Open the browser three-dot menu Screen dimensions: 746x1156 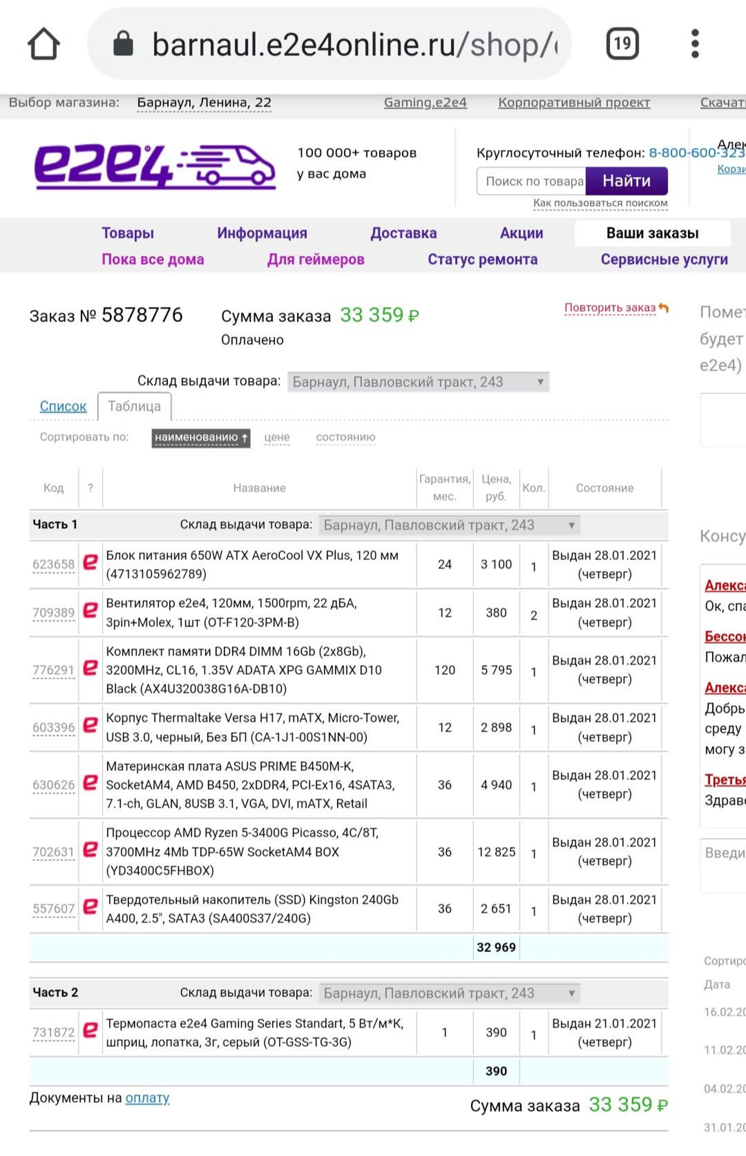695,44
